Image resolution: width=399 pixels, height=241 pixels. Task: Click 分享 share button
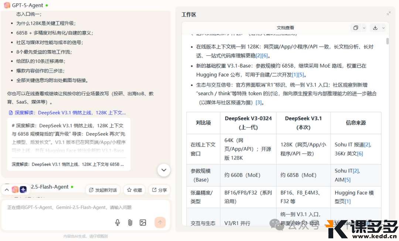point(159,190)
